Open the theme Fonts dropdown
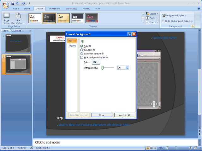This screenshot has height=151, width=202. 151,18
